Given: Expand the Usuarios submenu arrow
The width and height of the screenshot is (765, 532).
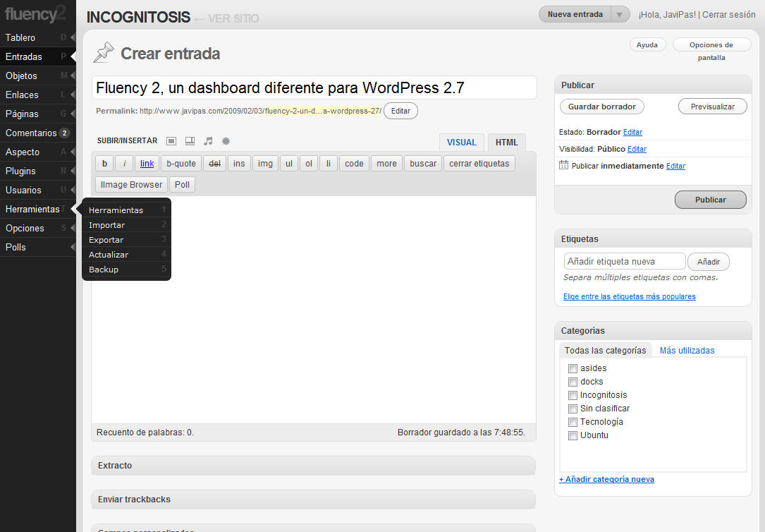Looking at the screenshot, I should click(73, 190).
